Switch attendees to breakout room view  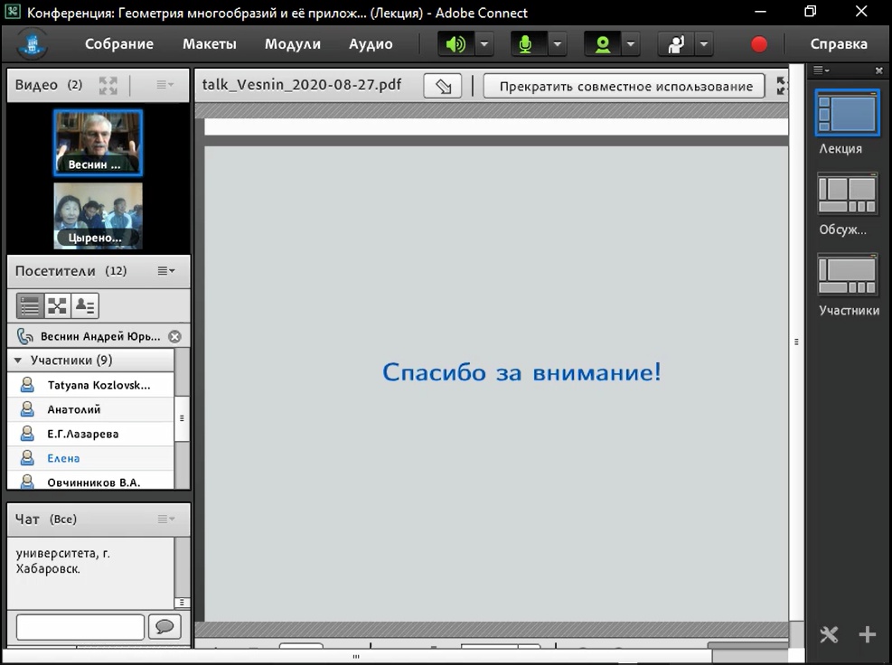[x=58, y=305]
